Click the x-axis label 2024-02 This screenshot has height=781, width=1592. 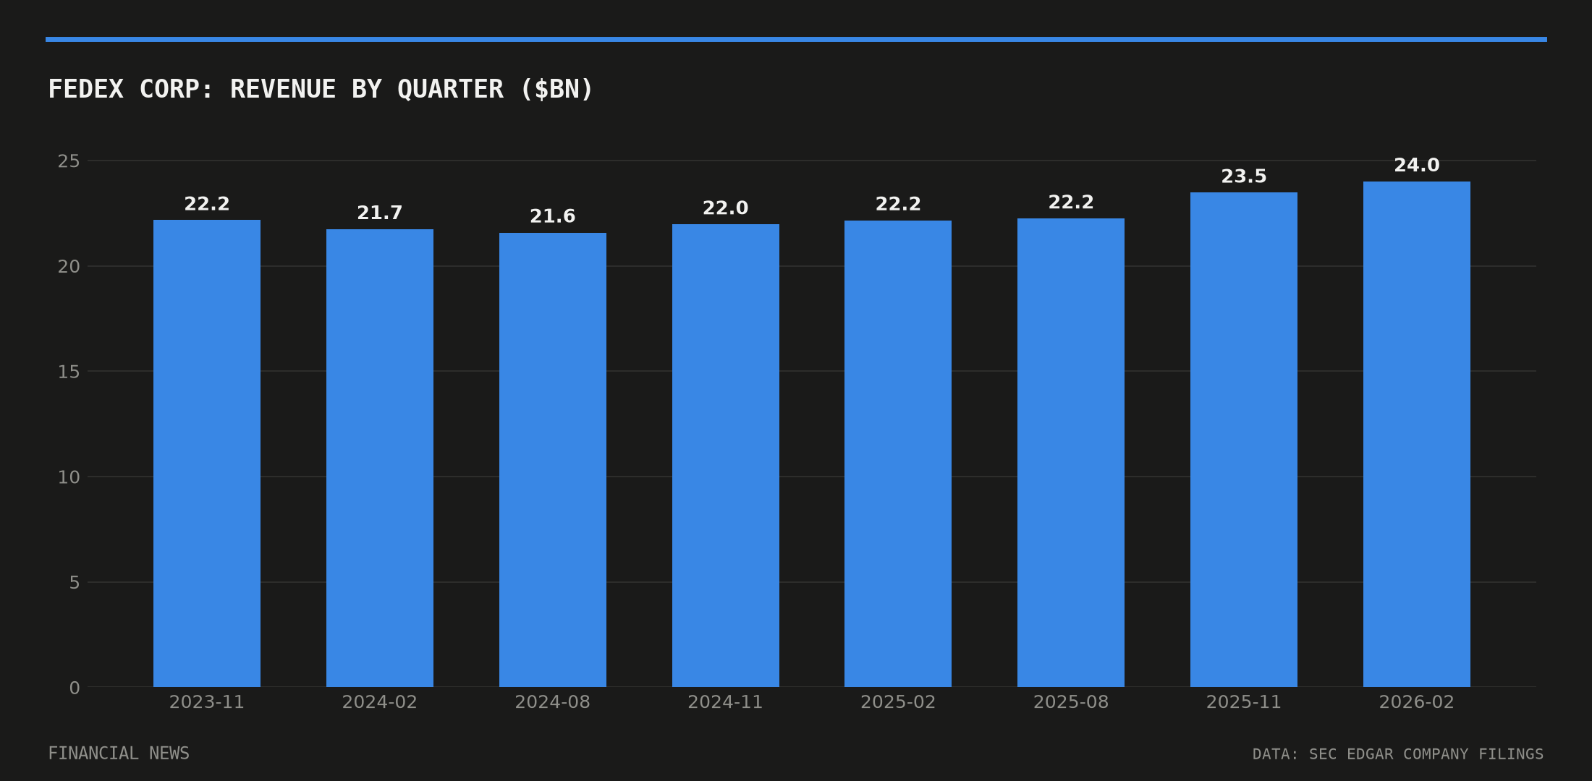click(x=380, y=702)
